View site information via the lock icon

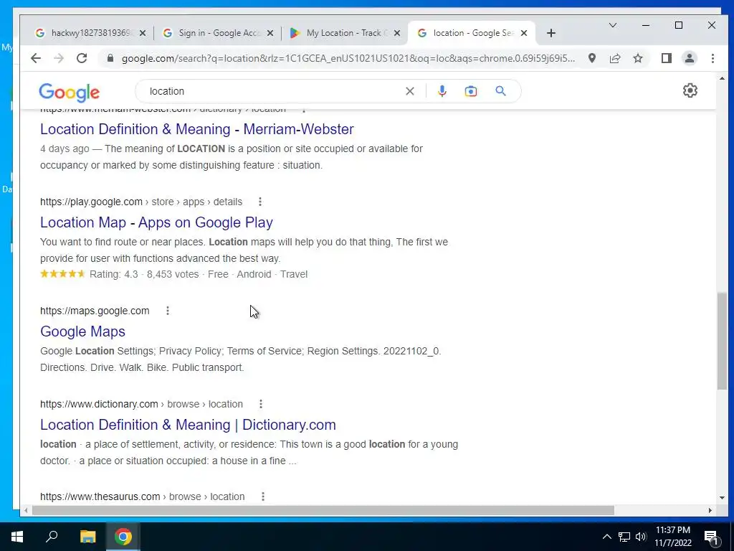(x=110, y=58)
